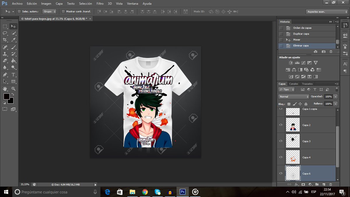Select the Pen tool

(x=5, y=75)
